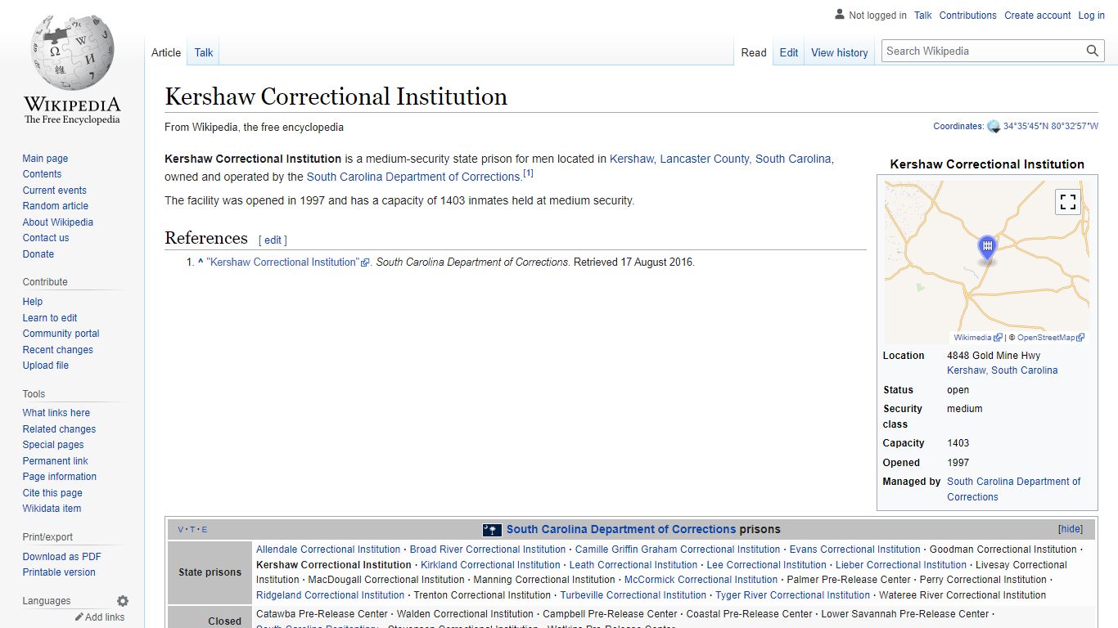Screen dimensions: 1118x628
Task: Click the prison map marker pin
Action: pyautogui.click(x=987, y=248)
